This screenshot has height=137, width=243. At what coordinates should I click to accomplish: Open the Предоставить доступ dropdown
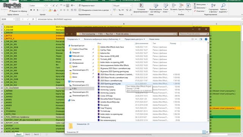pos(134,39)
